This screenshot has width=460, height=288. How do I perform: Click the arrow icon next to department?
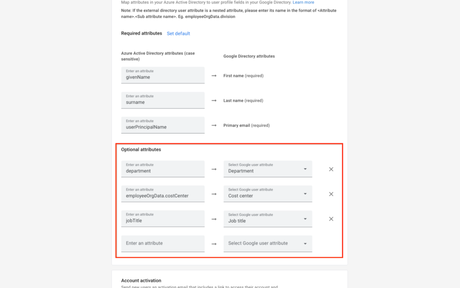(214, 169)
